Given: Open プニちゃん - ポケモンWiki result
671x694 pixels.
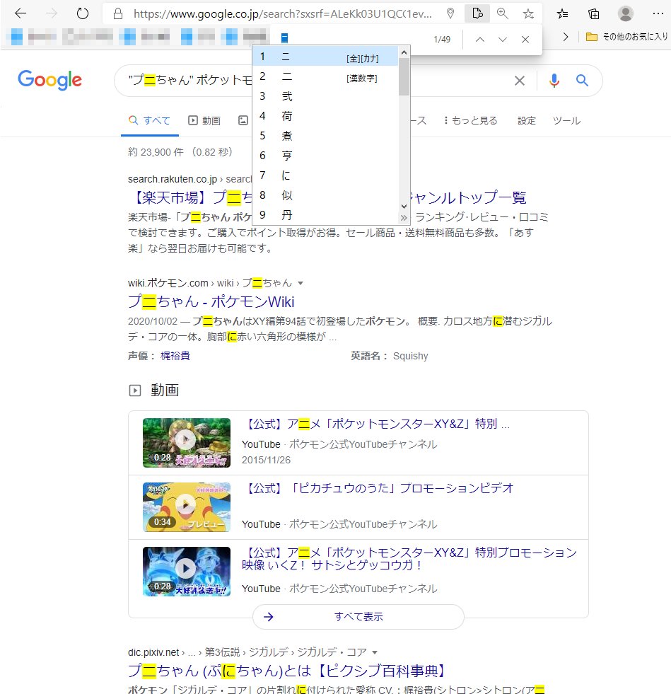Looking at the screenshot, I should [x=211, y=302].
